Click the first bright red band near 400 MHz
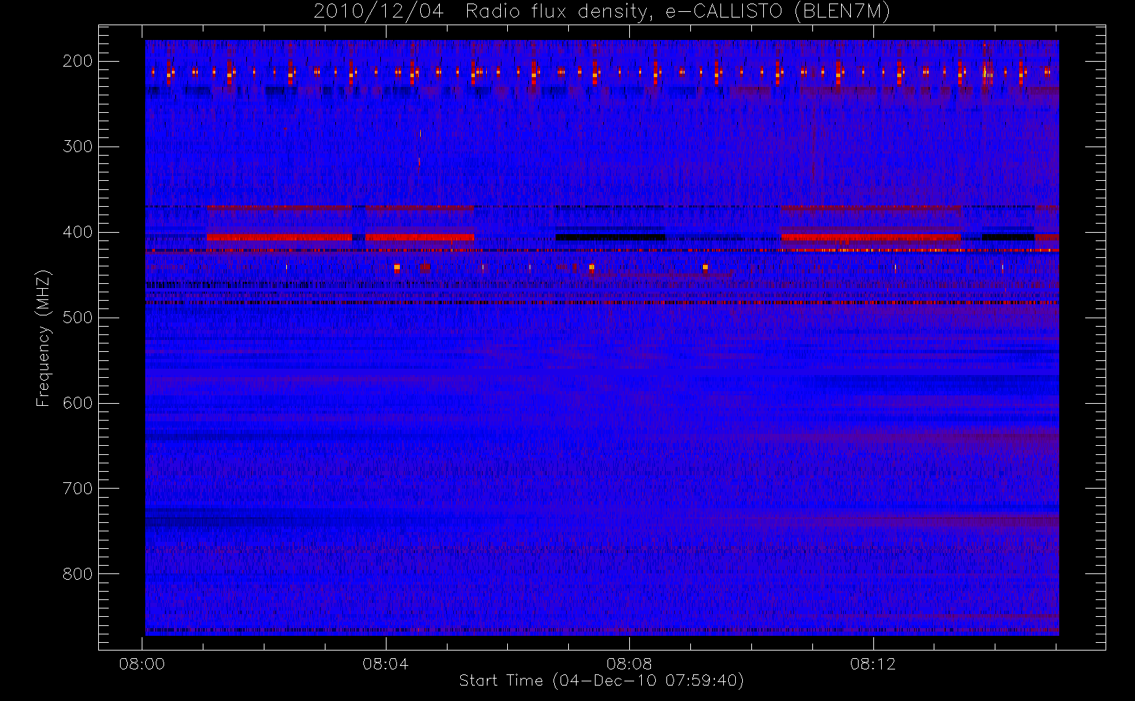 pos(279,237)
